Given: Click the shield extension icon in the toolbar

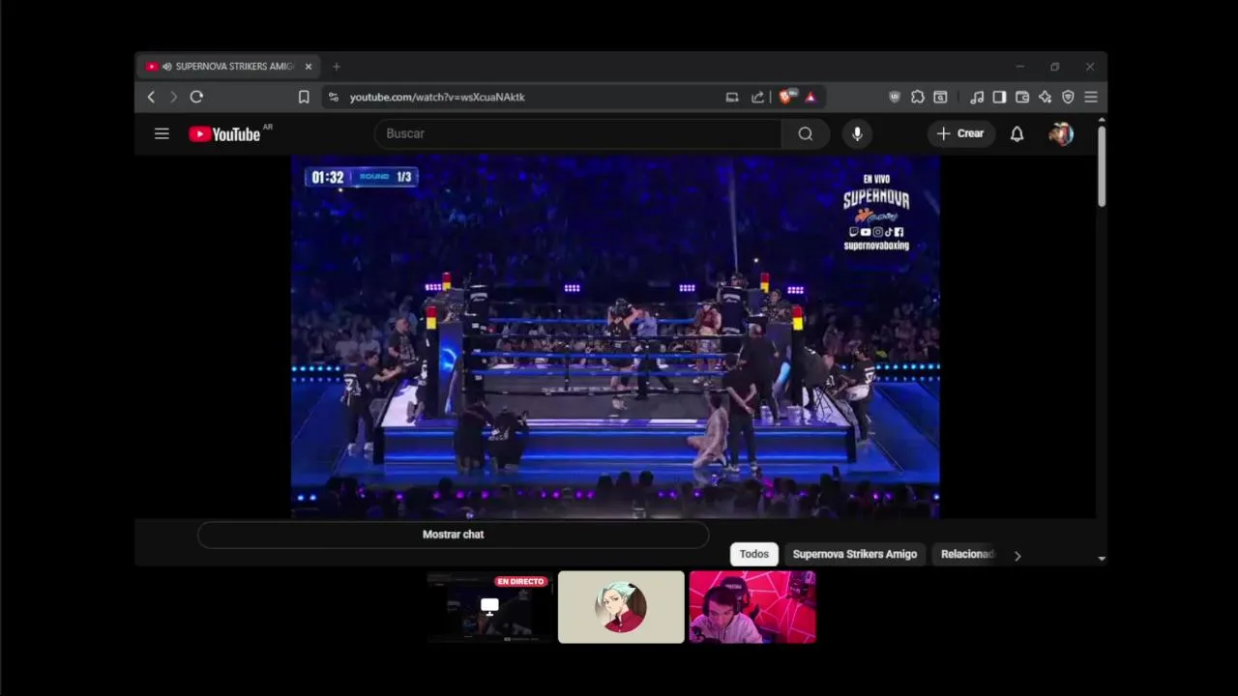Looking at the screenshot, I should click(895, 97).
